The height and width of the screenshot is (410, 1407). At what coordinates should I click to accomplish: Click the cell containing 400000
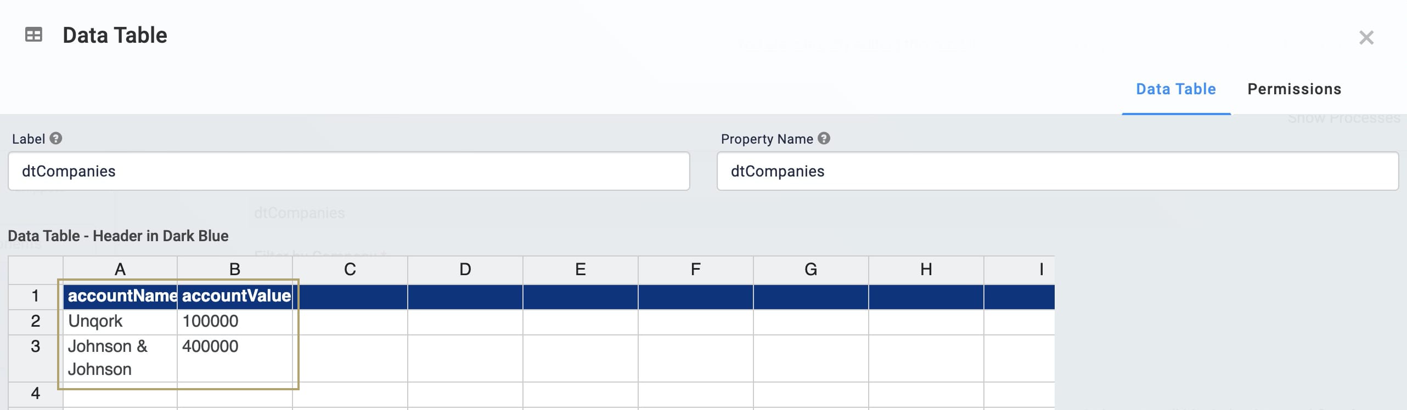pyautogui.click(x=235, y=358)
